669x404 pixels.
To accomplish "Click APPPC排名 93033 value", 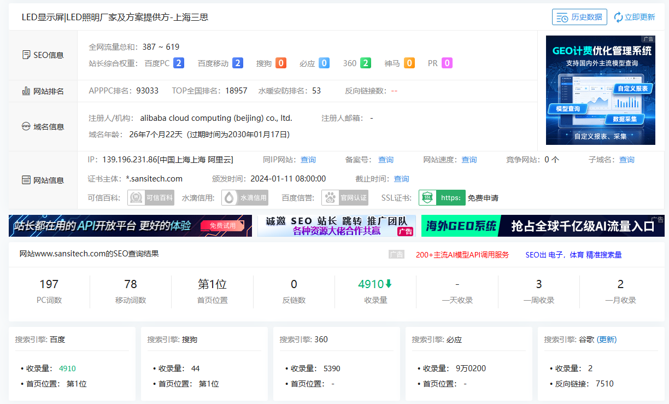I will tap(147, 91).
